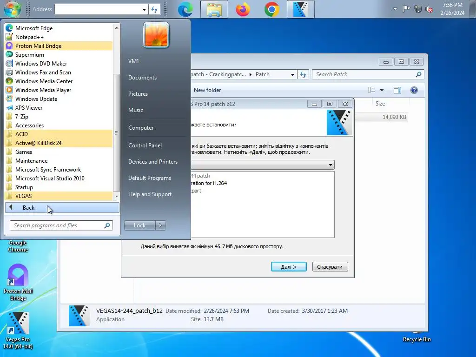
Task: Click the program list scrollbar up arrow
Action: point(116,28)
